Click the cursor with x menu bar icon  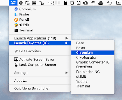(41, 3)
